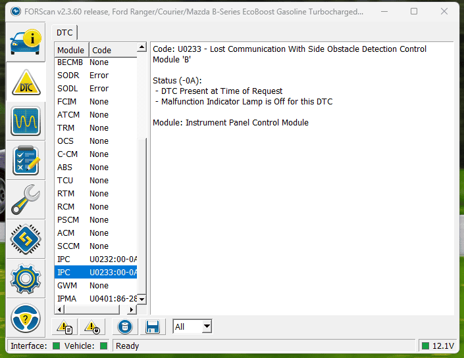The image size is (464, 358).
Task: Click the horizontal scroll left arrow
Action: [59, 309]
